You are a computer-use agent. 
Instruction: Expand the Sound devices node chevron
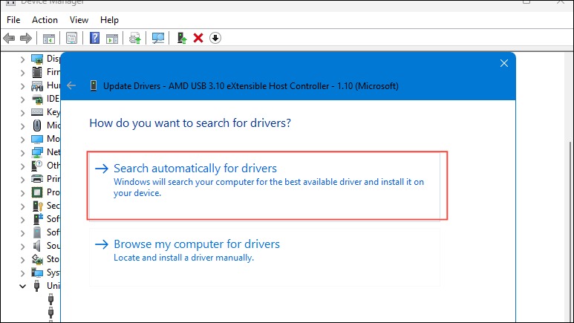(23, 246)
